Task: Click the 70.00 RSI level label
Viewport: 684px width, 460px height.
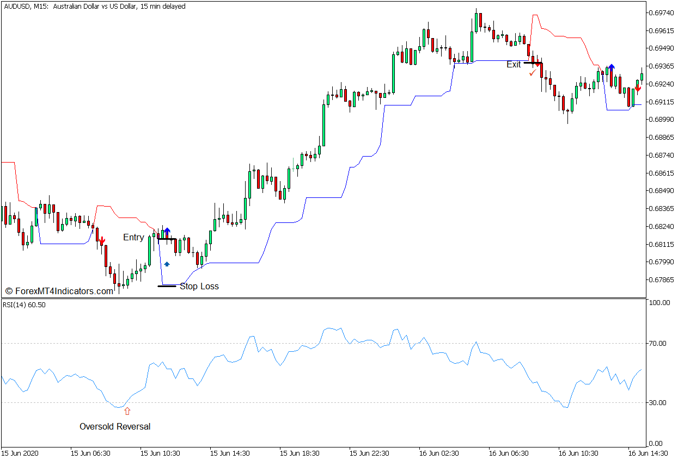Action: [x=658, y=343]
